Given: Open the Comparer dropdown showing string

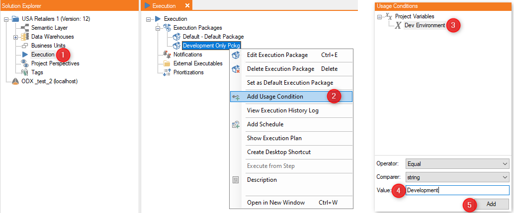Looking at the screenshot, I should [457, 177].
